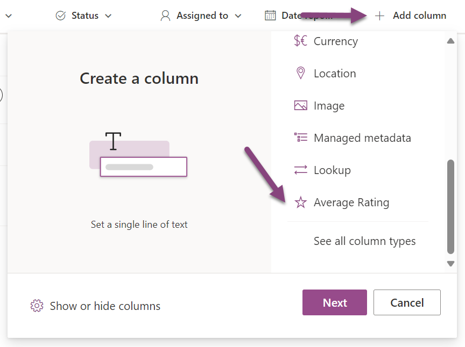465x347 pixels.
Task: Open the leftmost header chevron menu
Action: coord(8,15)
